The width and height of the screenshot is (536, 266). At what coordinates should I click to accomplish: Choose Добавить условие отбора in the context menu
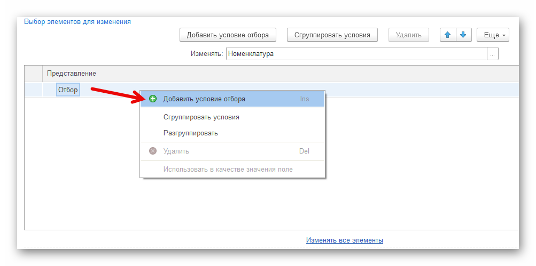[232, 99]
